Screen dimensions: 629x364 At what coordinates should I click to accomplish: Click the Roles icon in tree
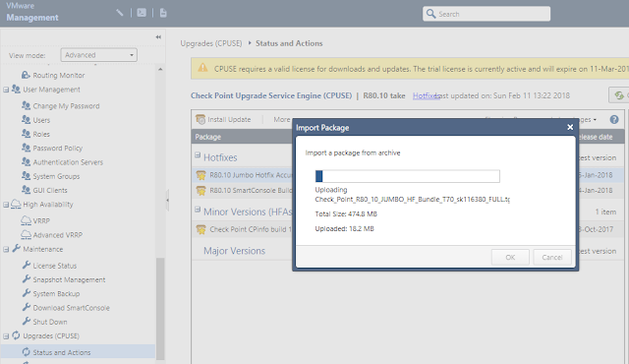point(26,134)
